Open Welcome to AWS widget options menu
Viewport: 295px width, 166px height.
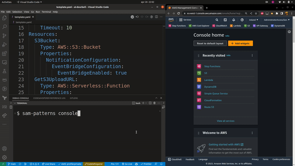click(x=252, y=133)
